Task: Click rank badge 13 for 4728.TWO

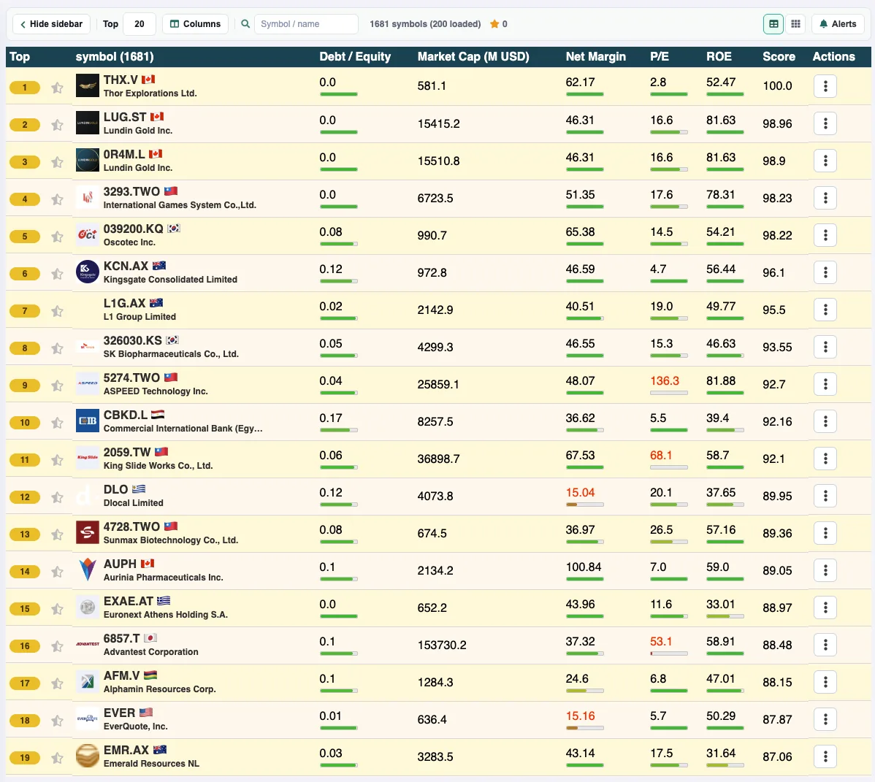Action: coord(25,534)
